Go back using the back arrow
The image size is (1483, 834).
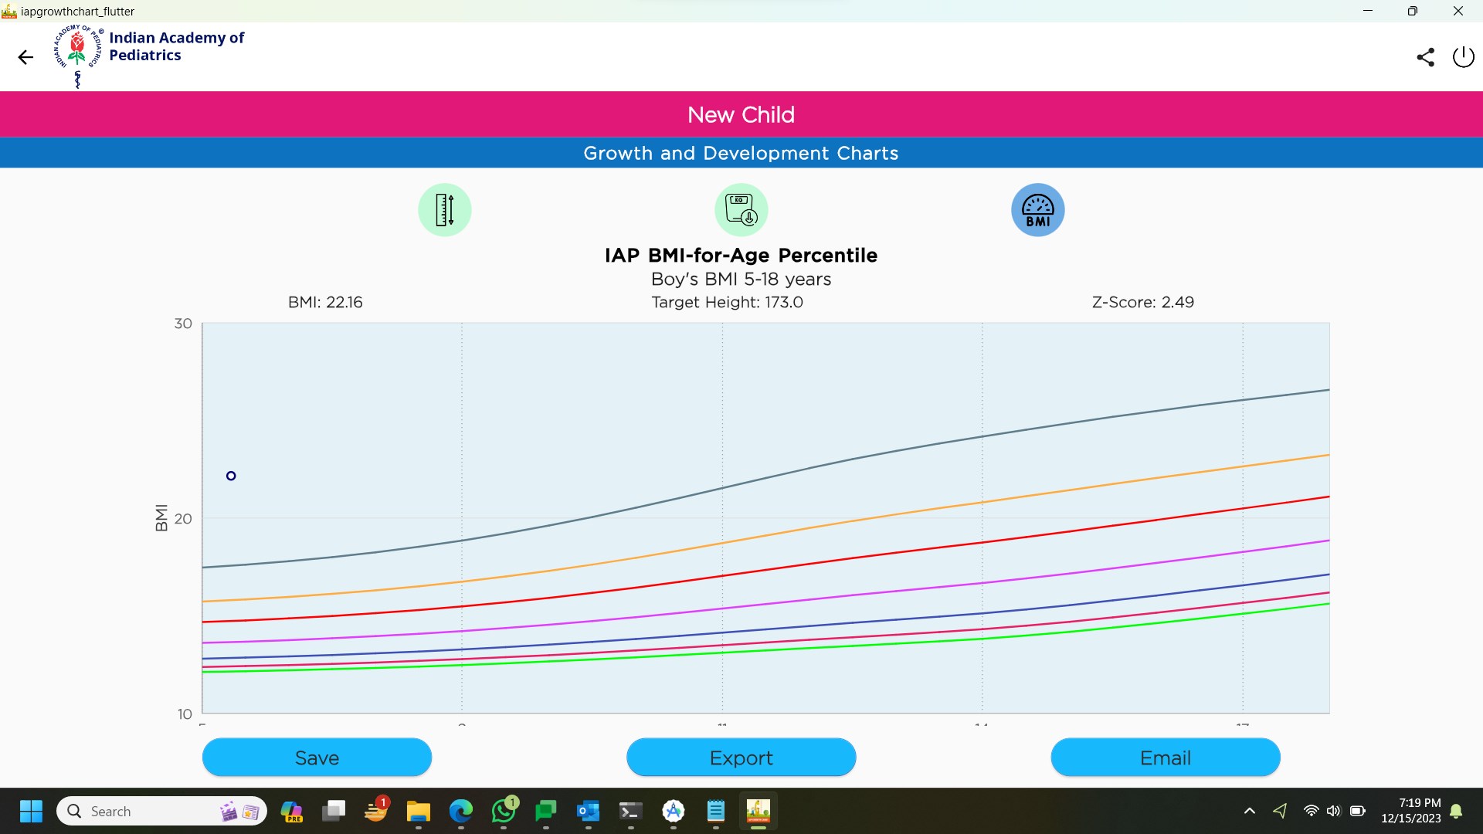coord(25,57)
